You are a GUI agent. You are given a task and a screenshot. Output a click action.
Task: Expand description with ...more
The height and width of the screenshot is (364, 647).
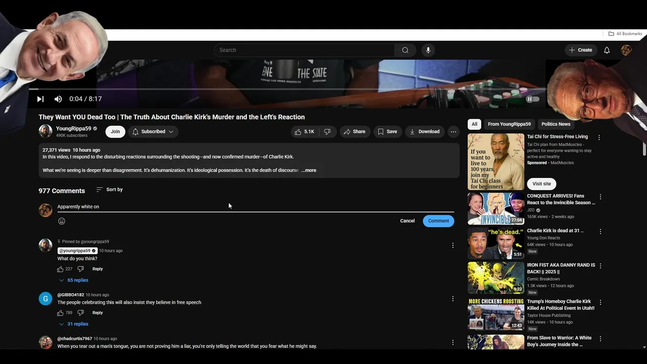pyautogui.click(x=309, y=170)
